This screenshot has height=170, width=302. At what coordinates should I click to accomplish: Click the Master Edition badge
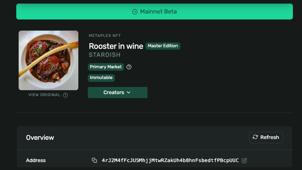[x=163, y=46]
